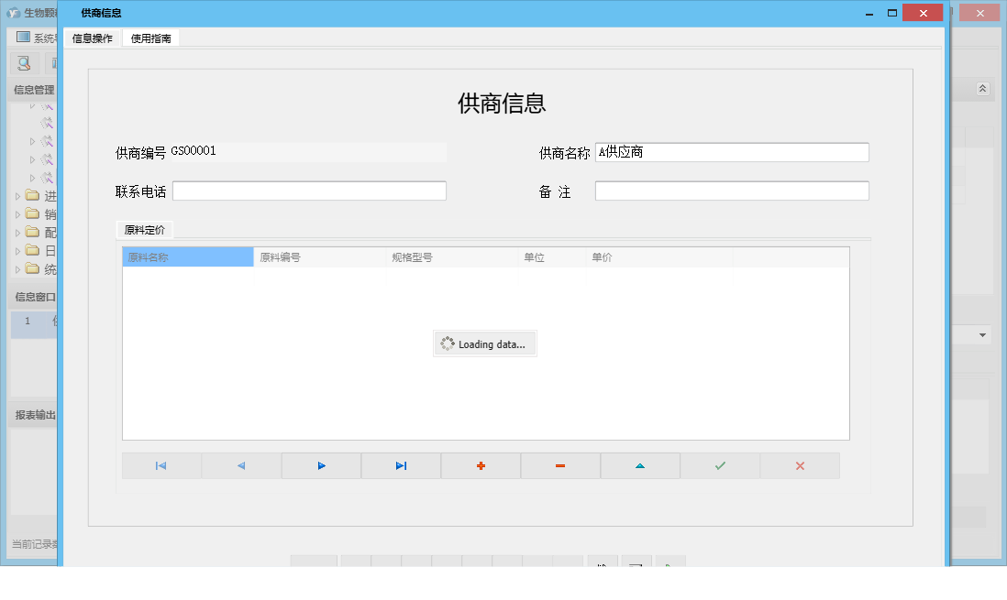Click the Loading data progress indicator
1007x600 pixels.
tap(484, 344)
